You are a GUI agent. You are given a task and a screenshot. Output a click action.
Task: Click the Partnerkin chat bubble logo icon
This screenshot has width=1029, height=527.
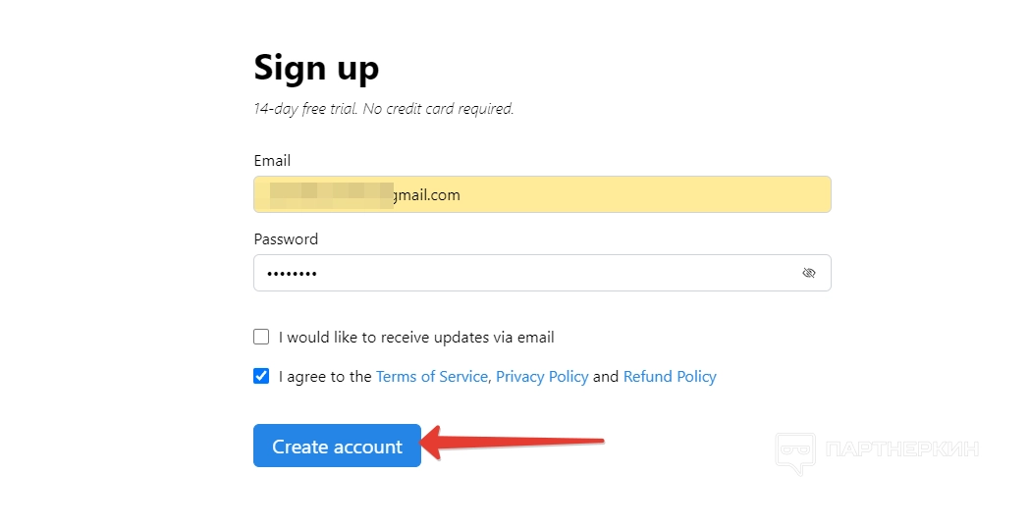point(795,451)
